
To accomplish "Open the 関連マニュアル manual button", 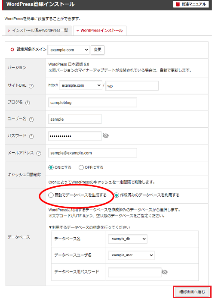I will [191, 4].
